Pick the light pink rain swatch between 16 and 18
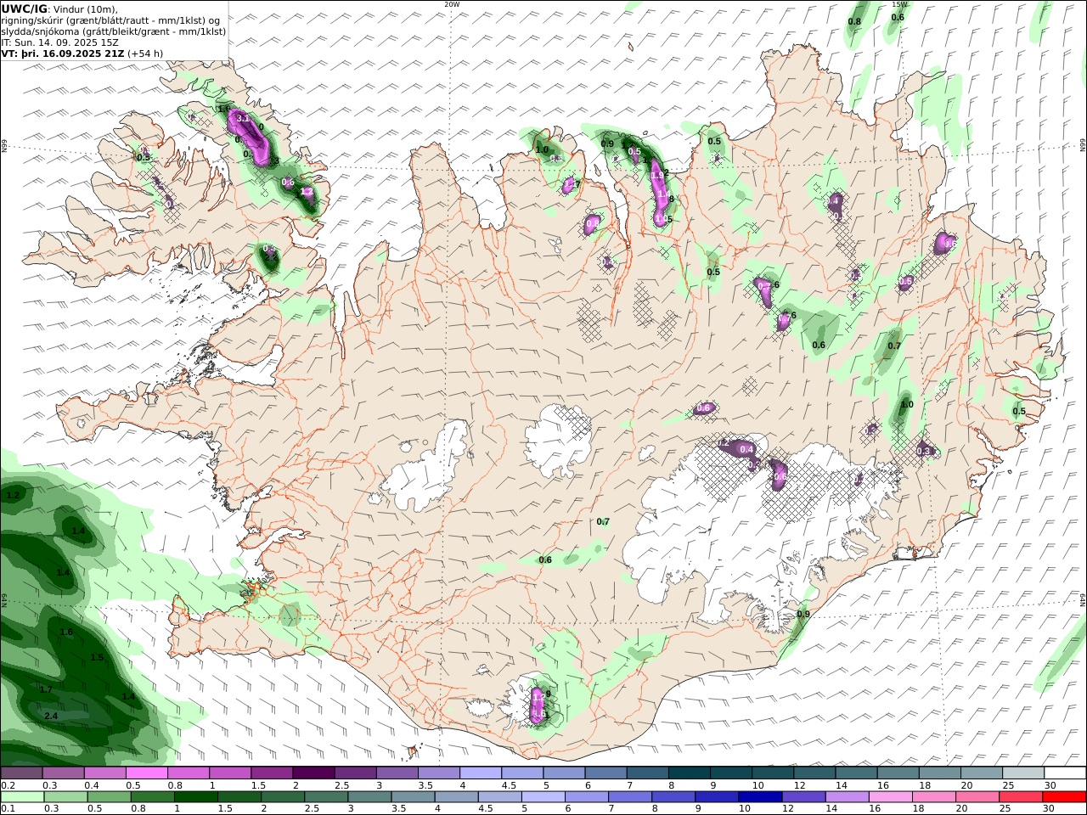Viewport: 1087px width, 815px height. [x=890, y=796]
